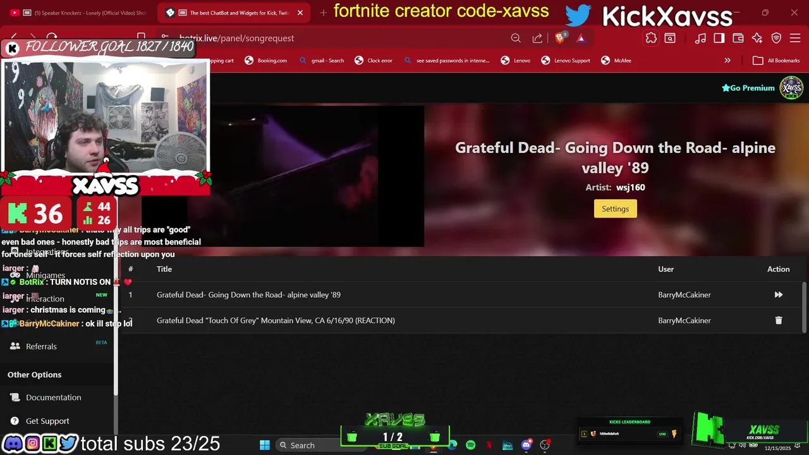The height and width of the screenshot is (455, 809).
Task: Open Referrals in the sidebar
Action: (x=41, y=346)
